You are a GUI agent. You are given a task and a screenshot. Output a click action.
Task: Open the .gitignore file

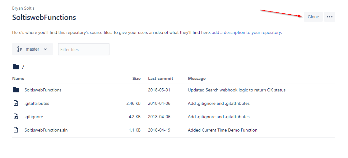click(x=34, y=117)
